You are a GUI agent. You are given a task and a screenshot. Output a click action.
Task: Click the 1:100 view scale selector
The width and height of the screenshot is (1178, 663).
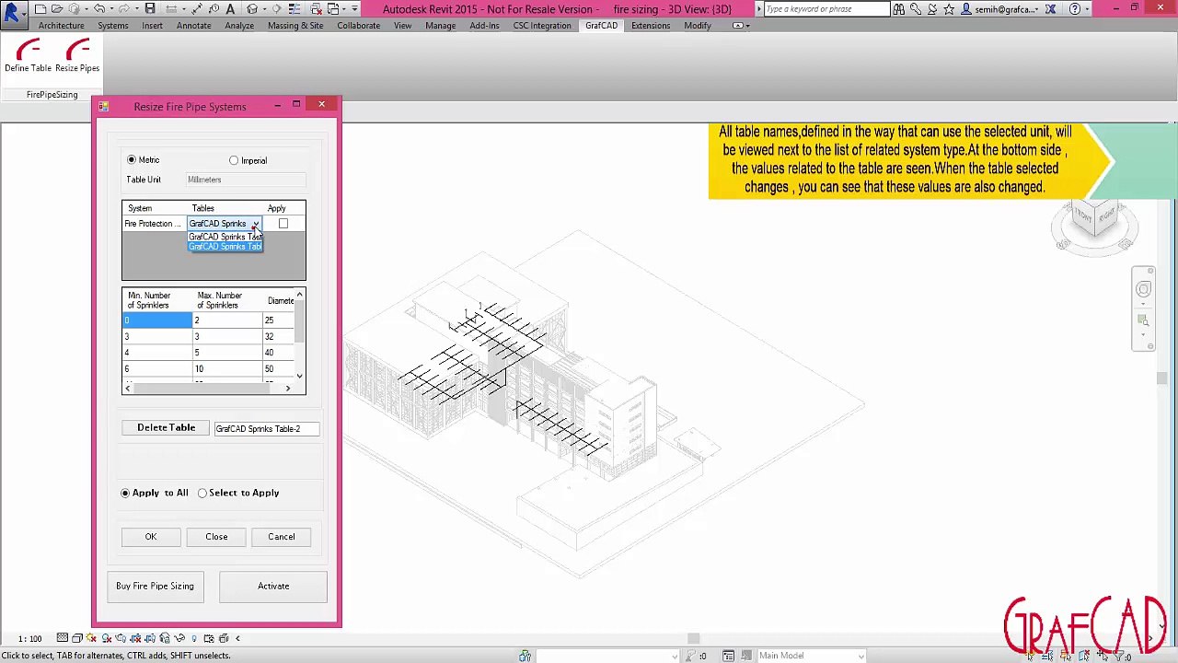click(x=29, y=638)
